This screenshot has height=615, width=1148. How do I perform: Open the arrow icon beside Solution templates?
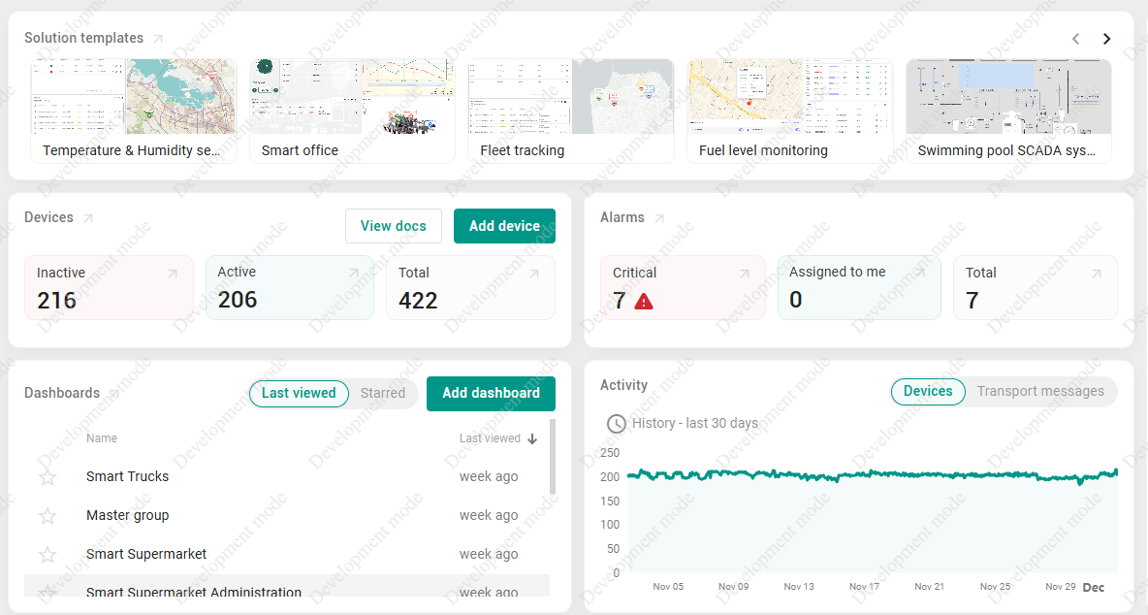pyautogui.click(x=158, y=39)
